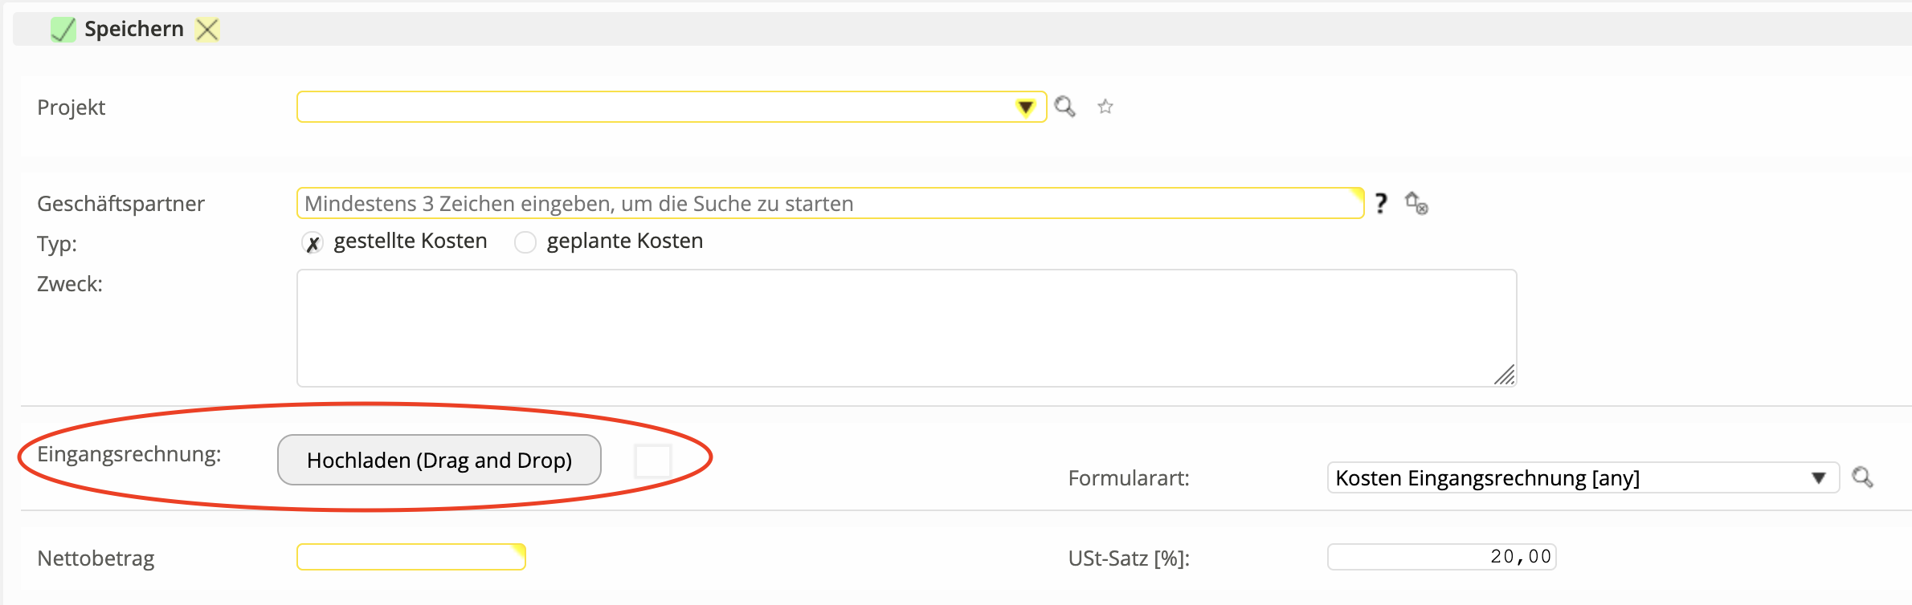Click the USt-Satz percentage field
The width and height of the screenshot is (1912, 605).
coord(1441,557)
